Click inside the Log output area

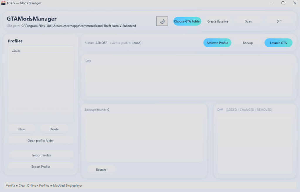[189, 80]
